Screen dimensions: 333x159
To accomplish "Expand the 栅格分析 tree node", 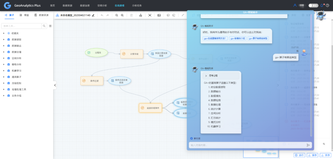I will tap(4, 64).
